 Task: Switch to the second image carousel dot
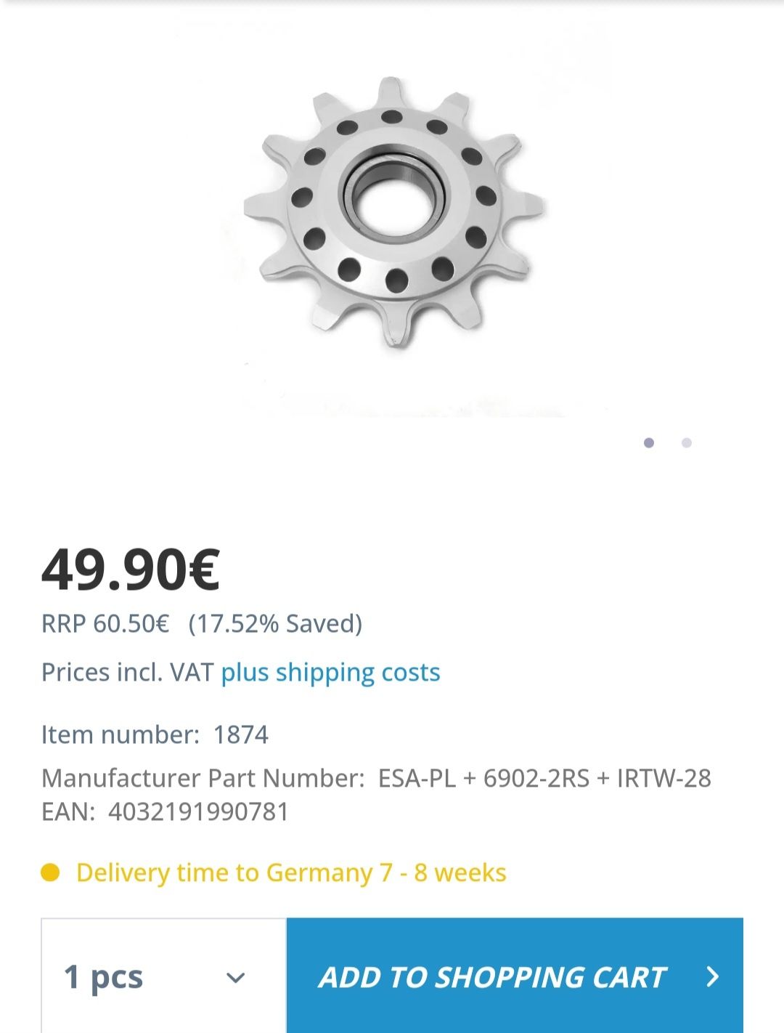687,442
